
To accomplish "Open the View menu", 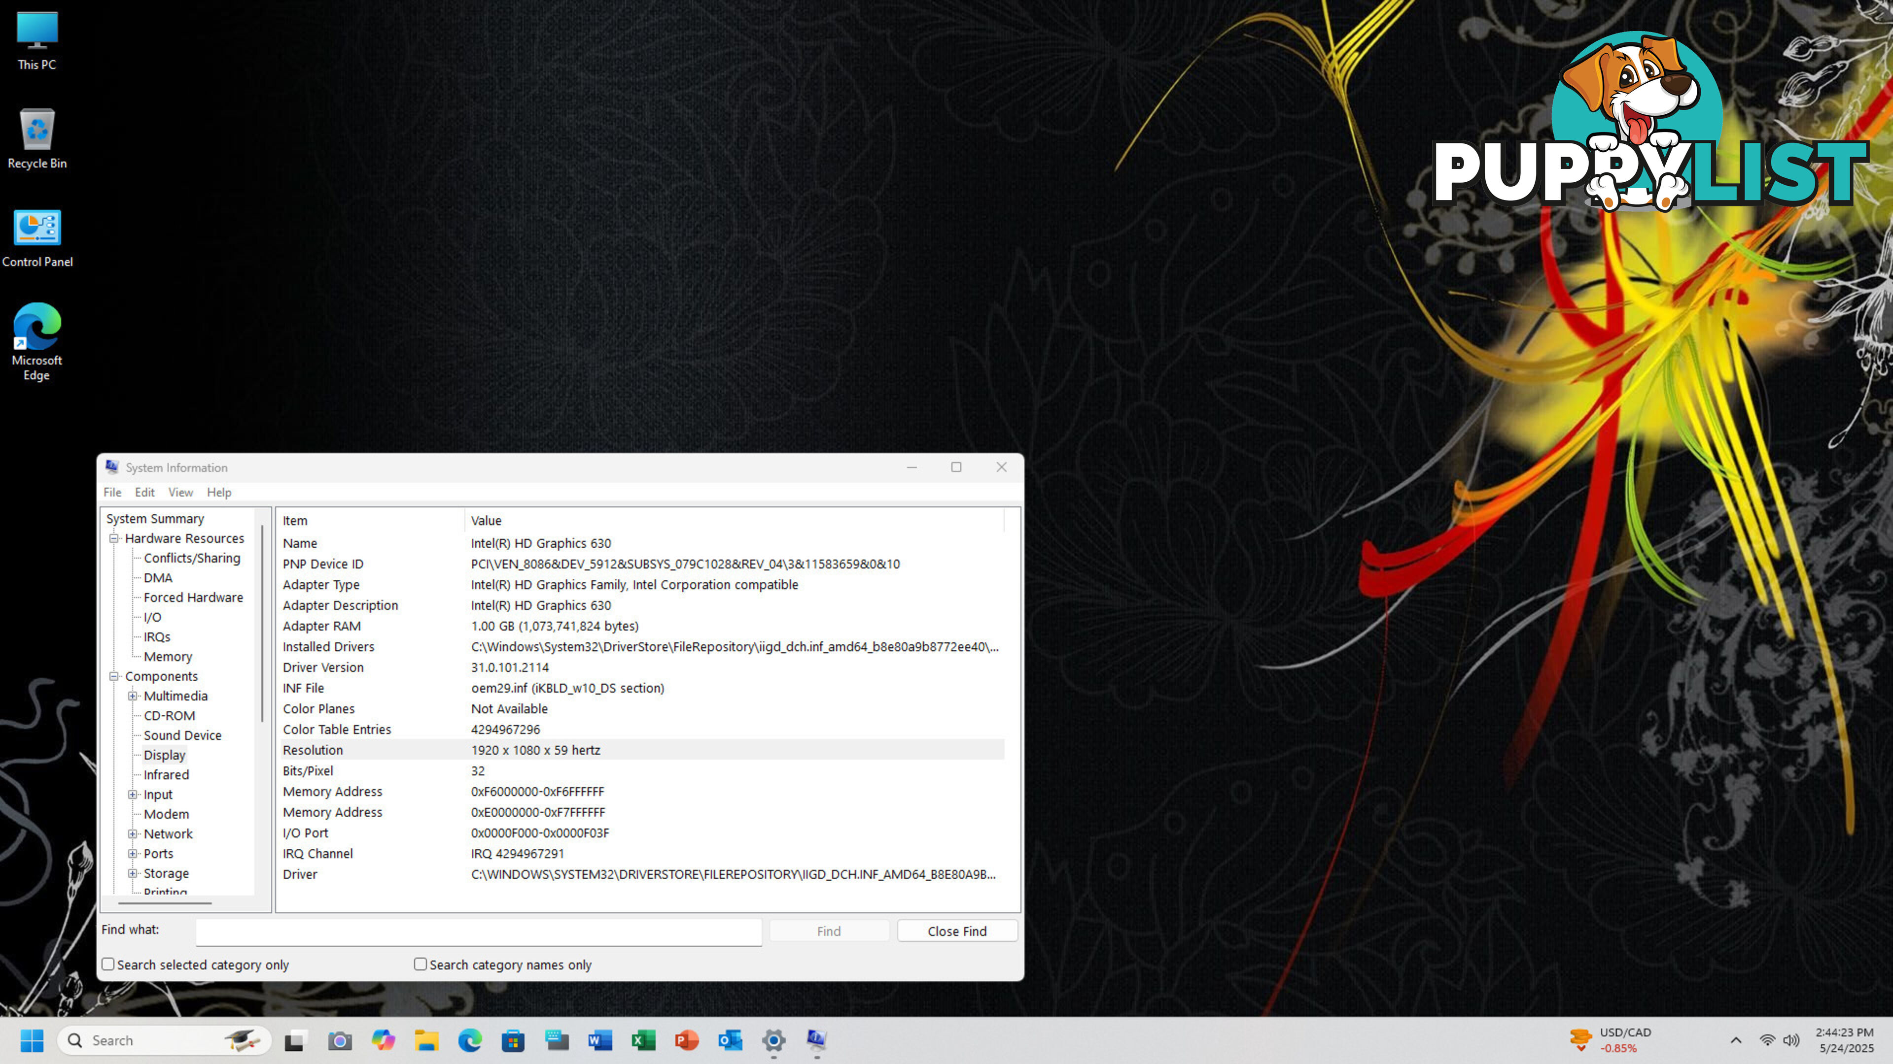I will coord(181,492).
